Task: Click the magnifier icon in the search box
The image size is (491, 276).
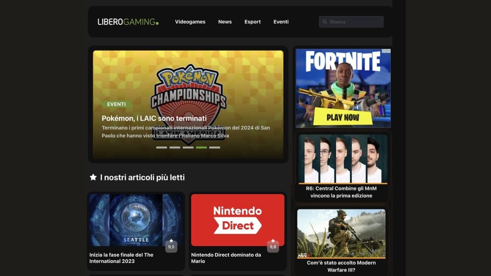Action: [325, 22]
